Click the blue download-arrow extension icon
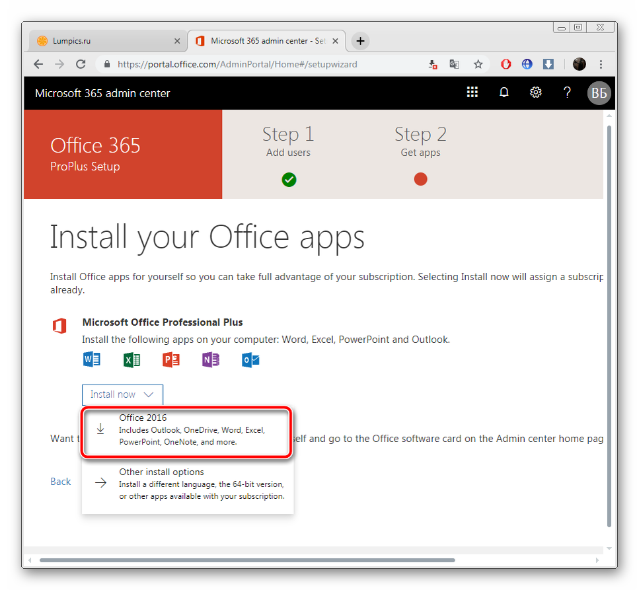 548,64
